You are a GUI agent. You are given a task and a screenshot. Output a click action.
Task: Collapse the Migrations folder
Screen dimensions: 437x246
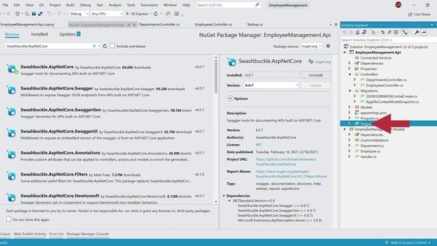(350, 91)
